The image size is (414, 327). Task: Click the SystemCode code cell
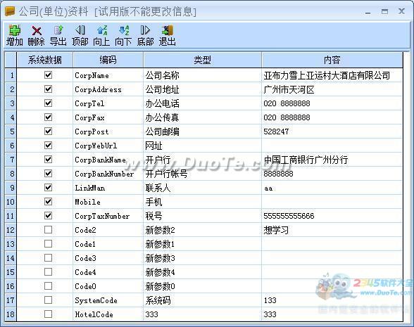108,300
